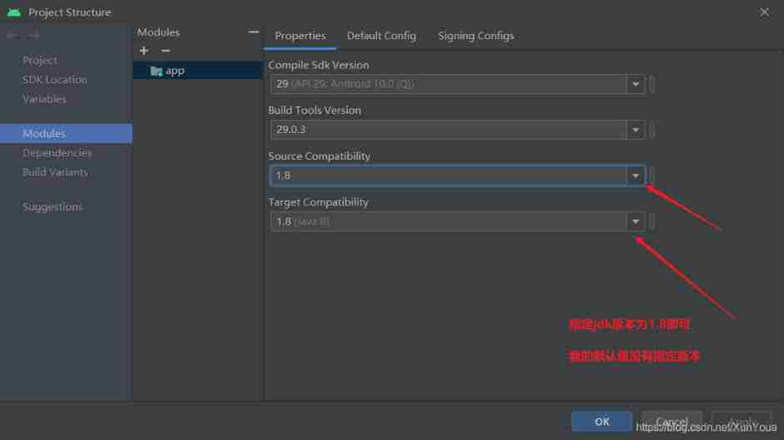Open the Variables section
This screenshot has height=440, width=784.
click(44, 99)
